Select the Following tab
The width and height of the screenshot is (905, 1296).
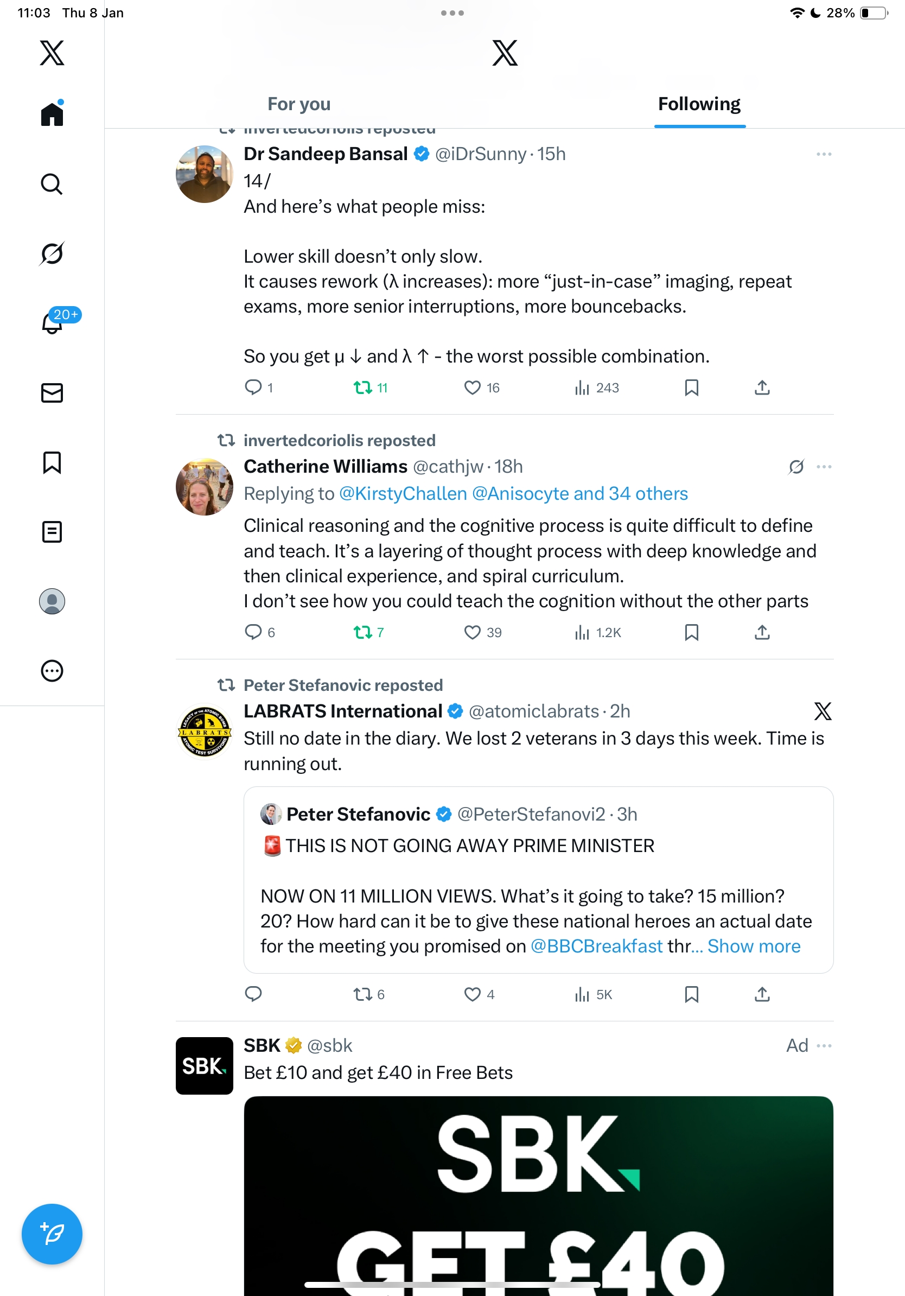(x=699, y=104)
